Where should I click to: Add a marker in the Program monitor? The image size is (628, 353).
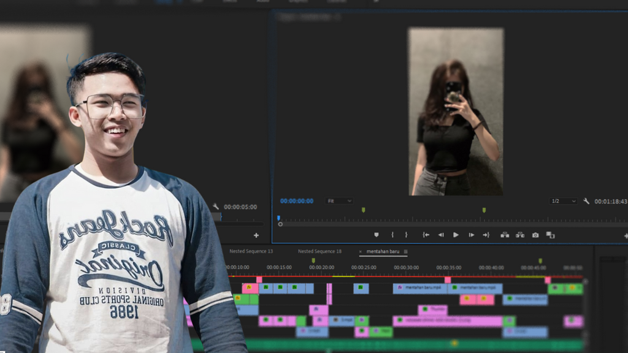tap(376, 235)
